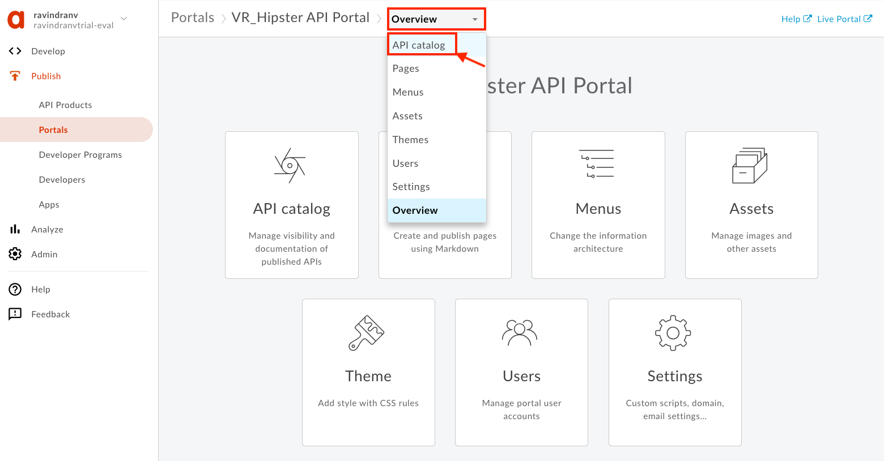
Task: Click the Portals breadcrumb link
Action: (193, 18)
